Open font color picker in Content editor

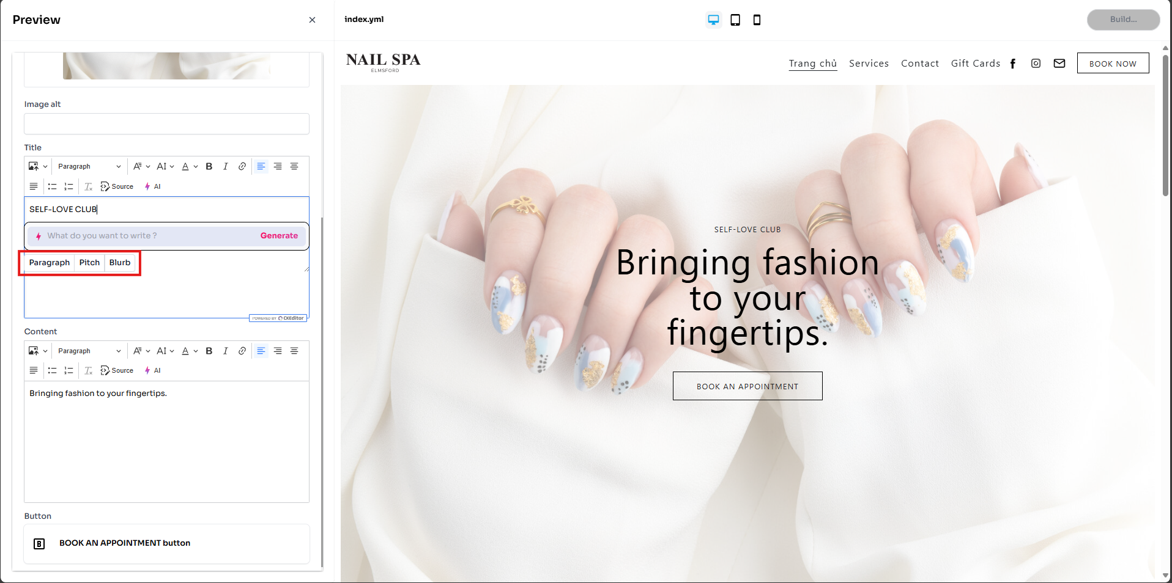point(190,351)
